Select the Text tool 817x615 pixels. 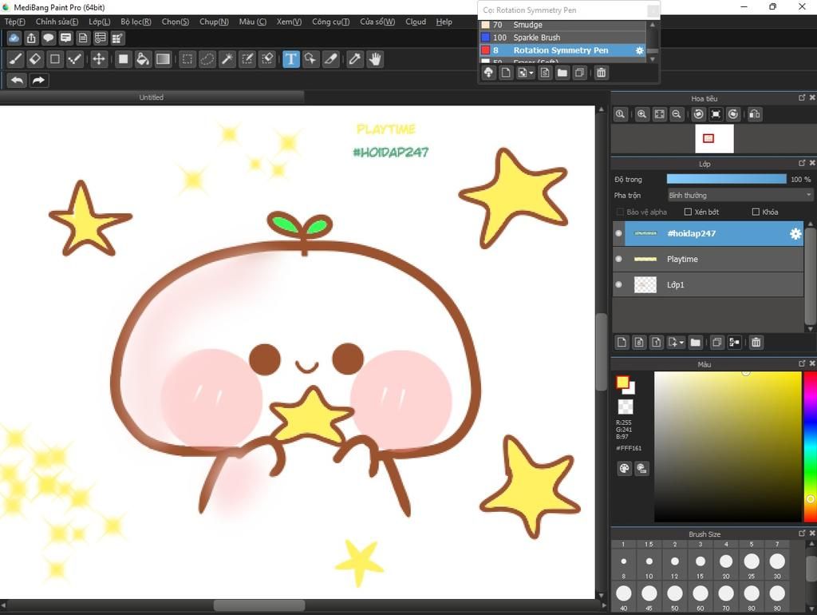coord(290,59)
